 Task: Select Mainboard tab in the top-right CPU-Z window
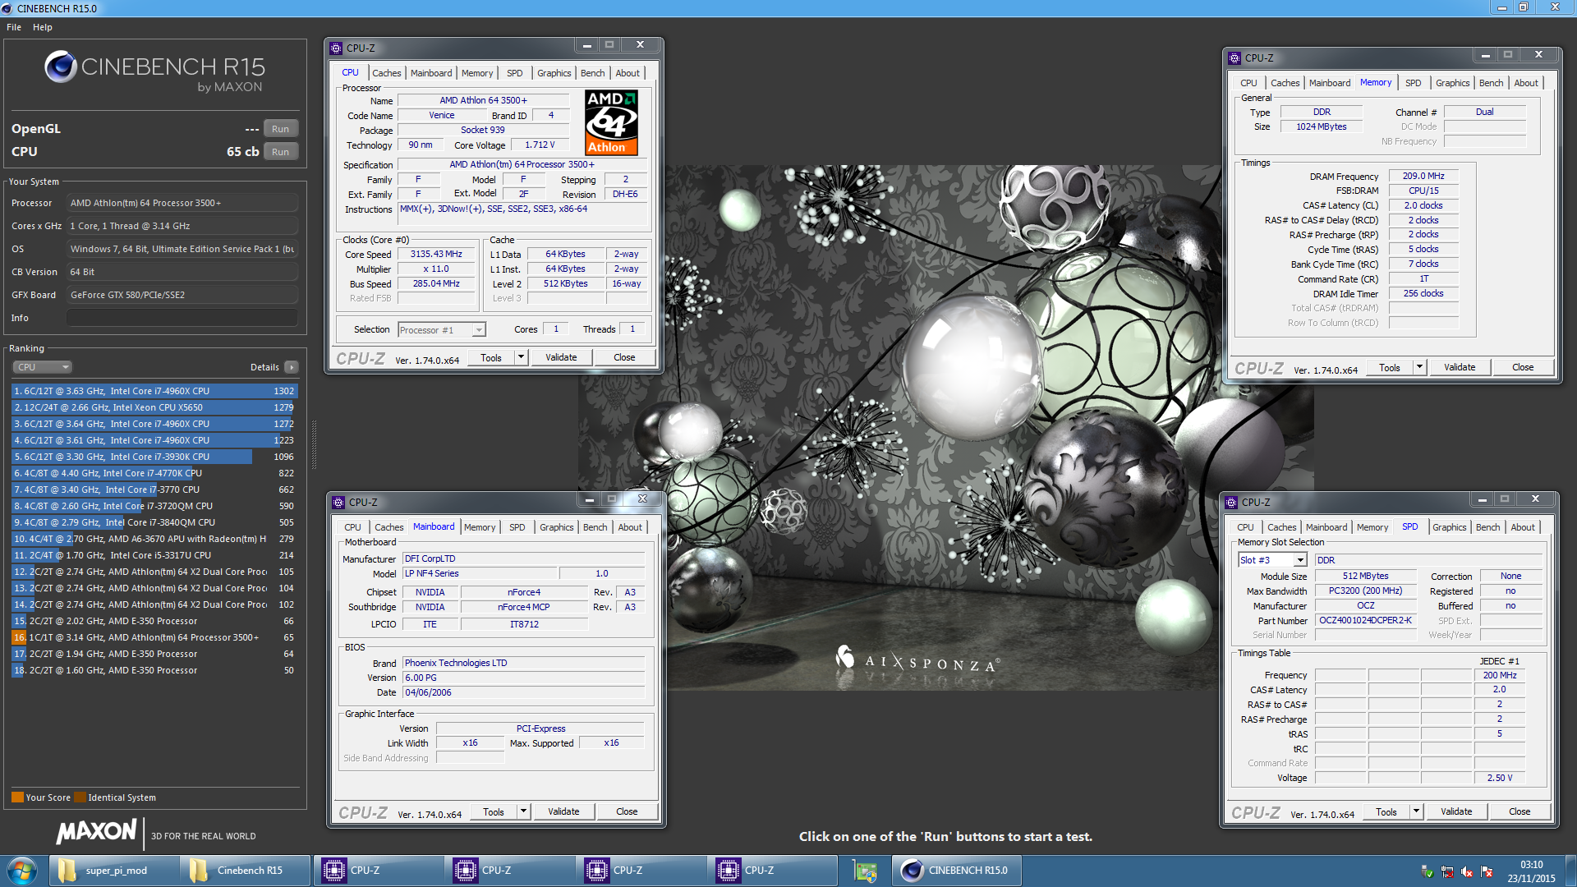tap(1329, 83)
